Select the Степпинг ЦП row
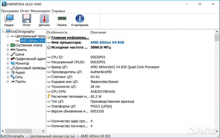This screenshot has width=220, height=138. point(130,77)
